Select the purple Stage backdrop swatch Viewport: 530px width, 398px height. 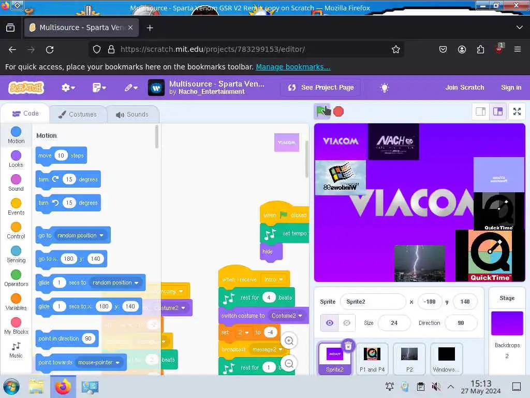(507, 323)
